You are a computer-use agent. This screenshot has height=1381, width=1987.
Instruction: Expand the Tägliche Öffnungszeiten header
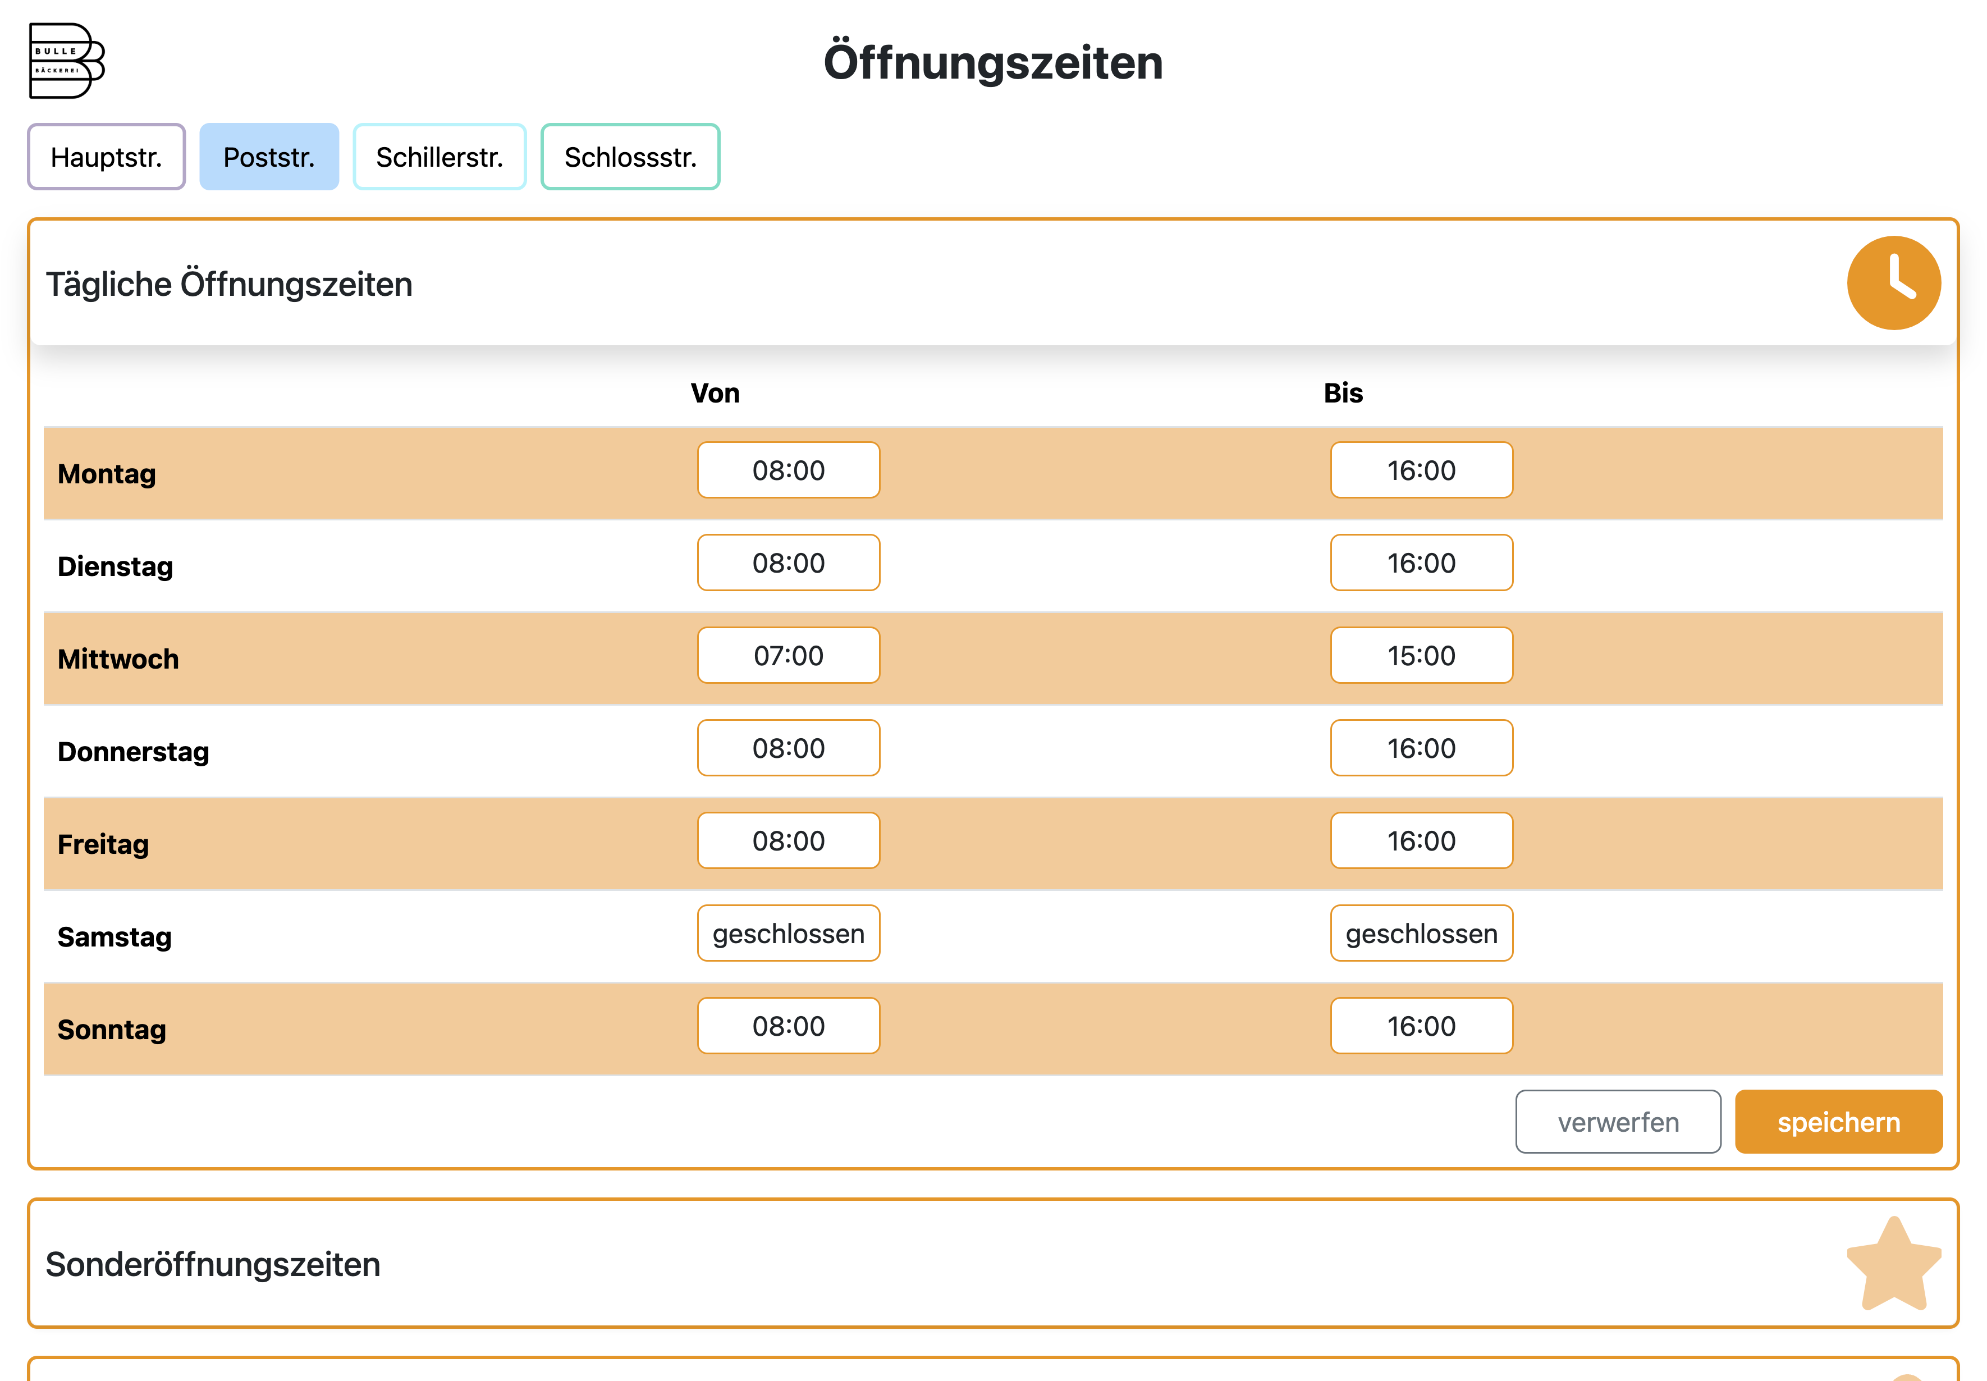993,283
